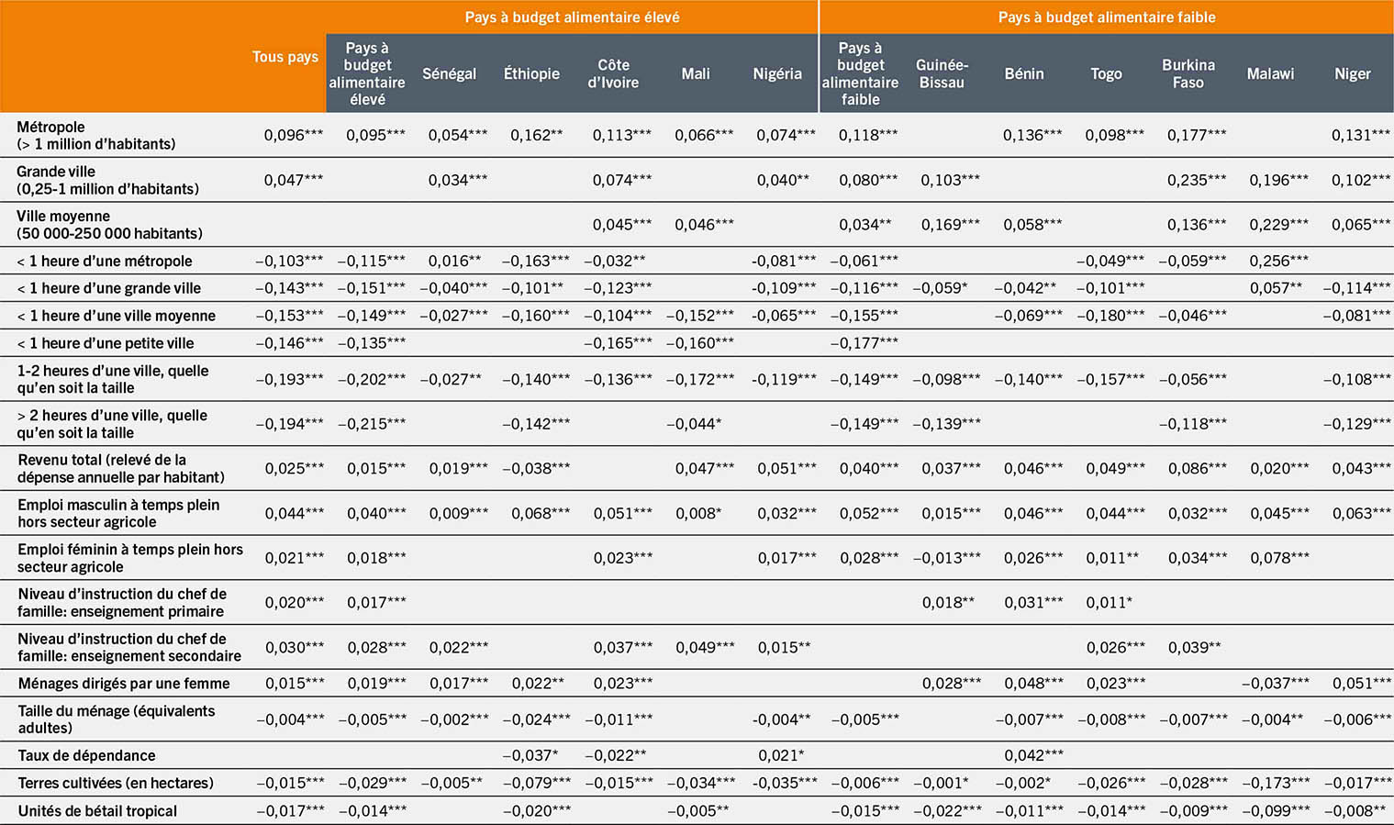
Task: Select the Mali column header
Action: tap(696, 74)
